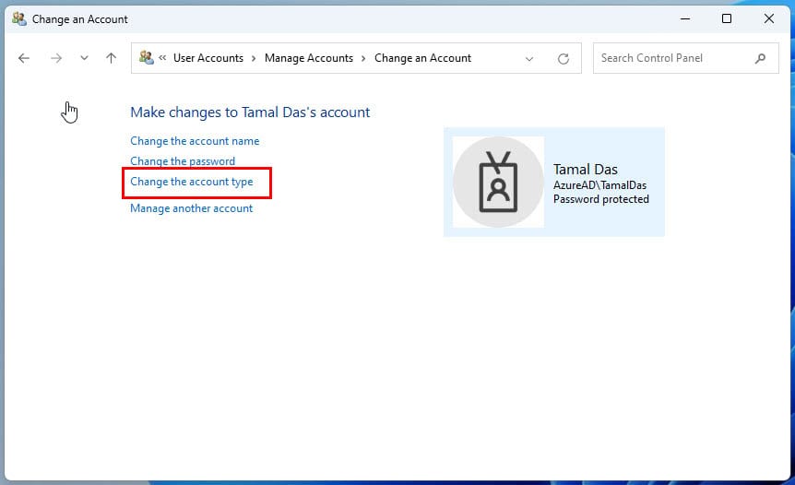
Task: Open Change the account name link
Action: point(195,141)
